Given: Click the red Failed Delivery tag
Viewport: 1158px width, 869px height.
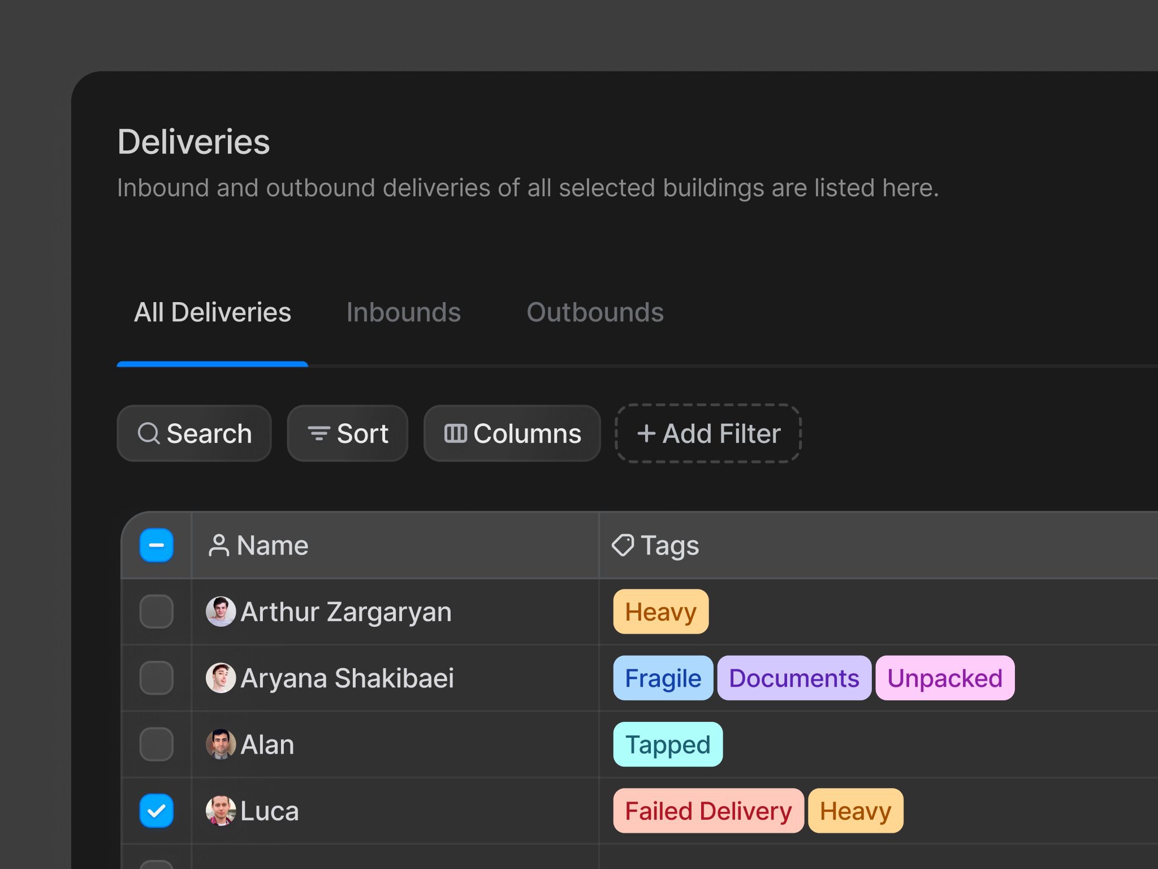Looking at the screenshot, I should [708, 811].
